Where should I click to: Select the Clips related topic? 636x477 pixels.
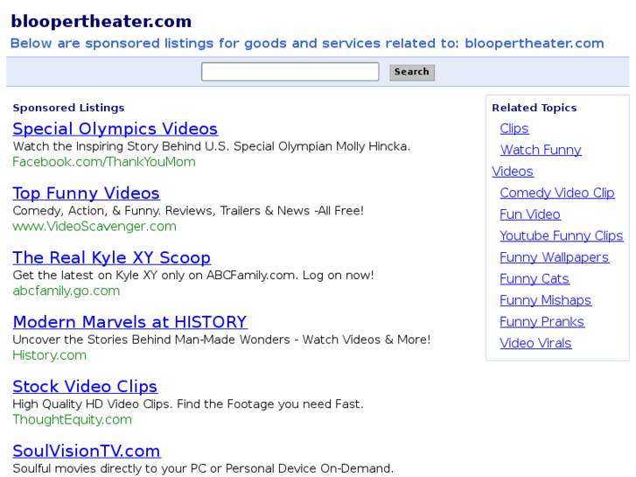coord(514,129)
